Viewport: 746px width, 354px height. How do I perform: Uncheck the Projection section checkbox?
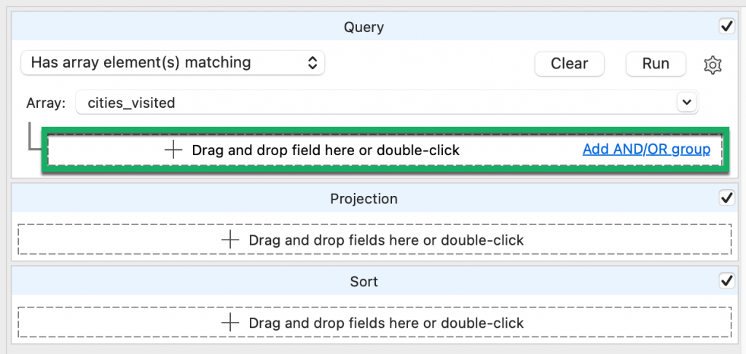coord(726,198)
